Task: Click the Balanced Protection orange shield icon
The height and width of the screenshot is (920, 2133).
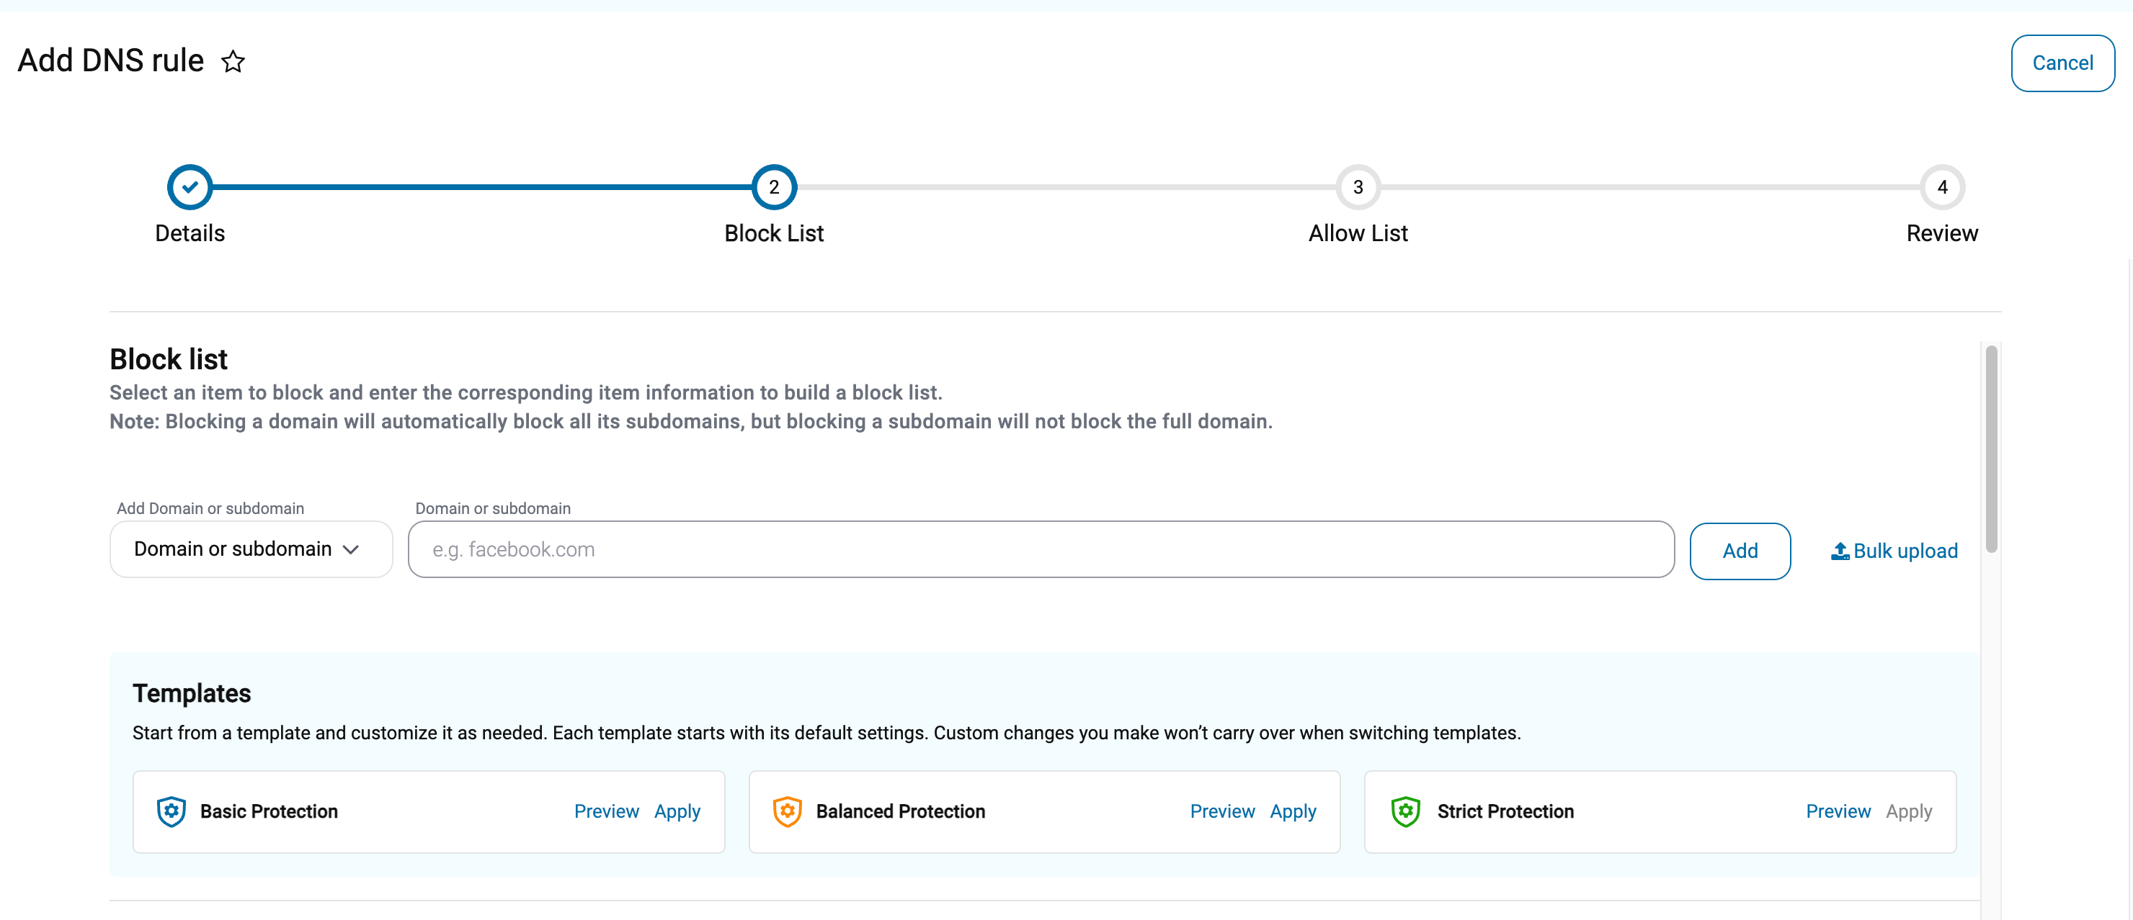Action: pyautogui.click(x=788, y=811)
